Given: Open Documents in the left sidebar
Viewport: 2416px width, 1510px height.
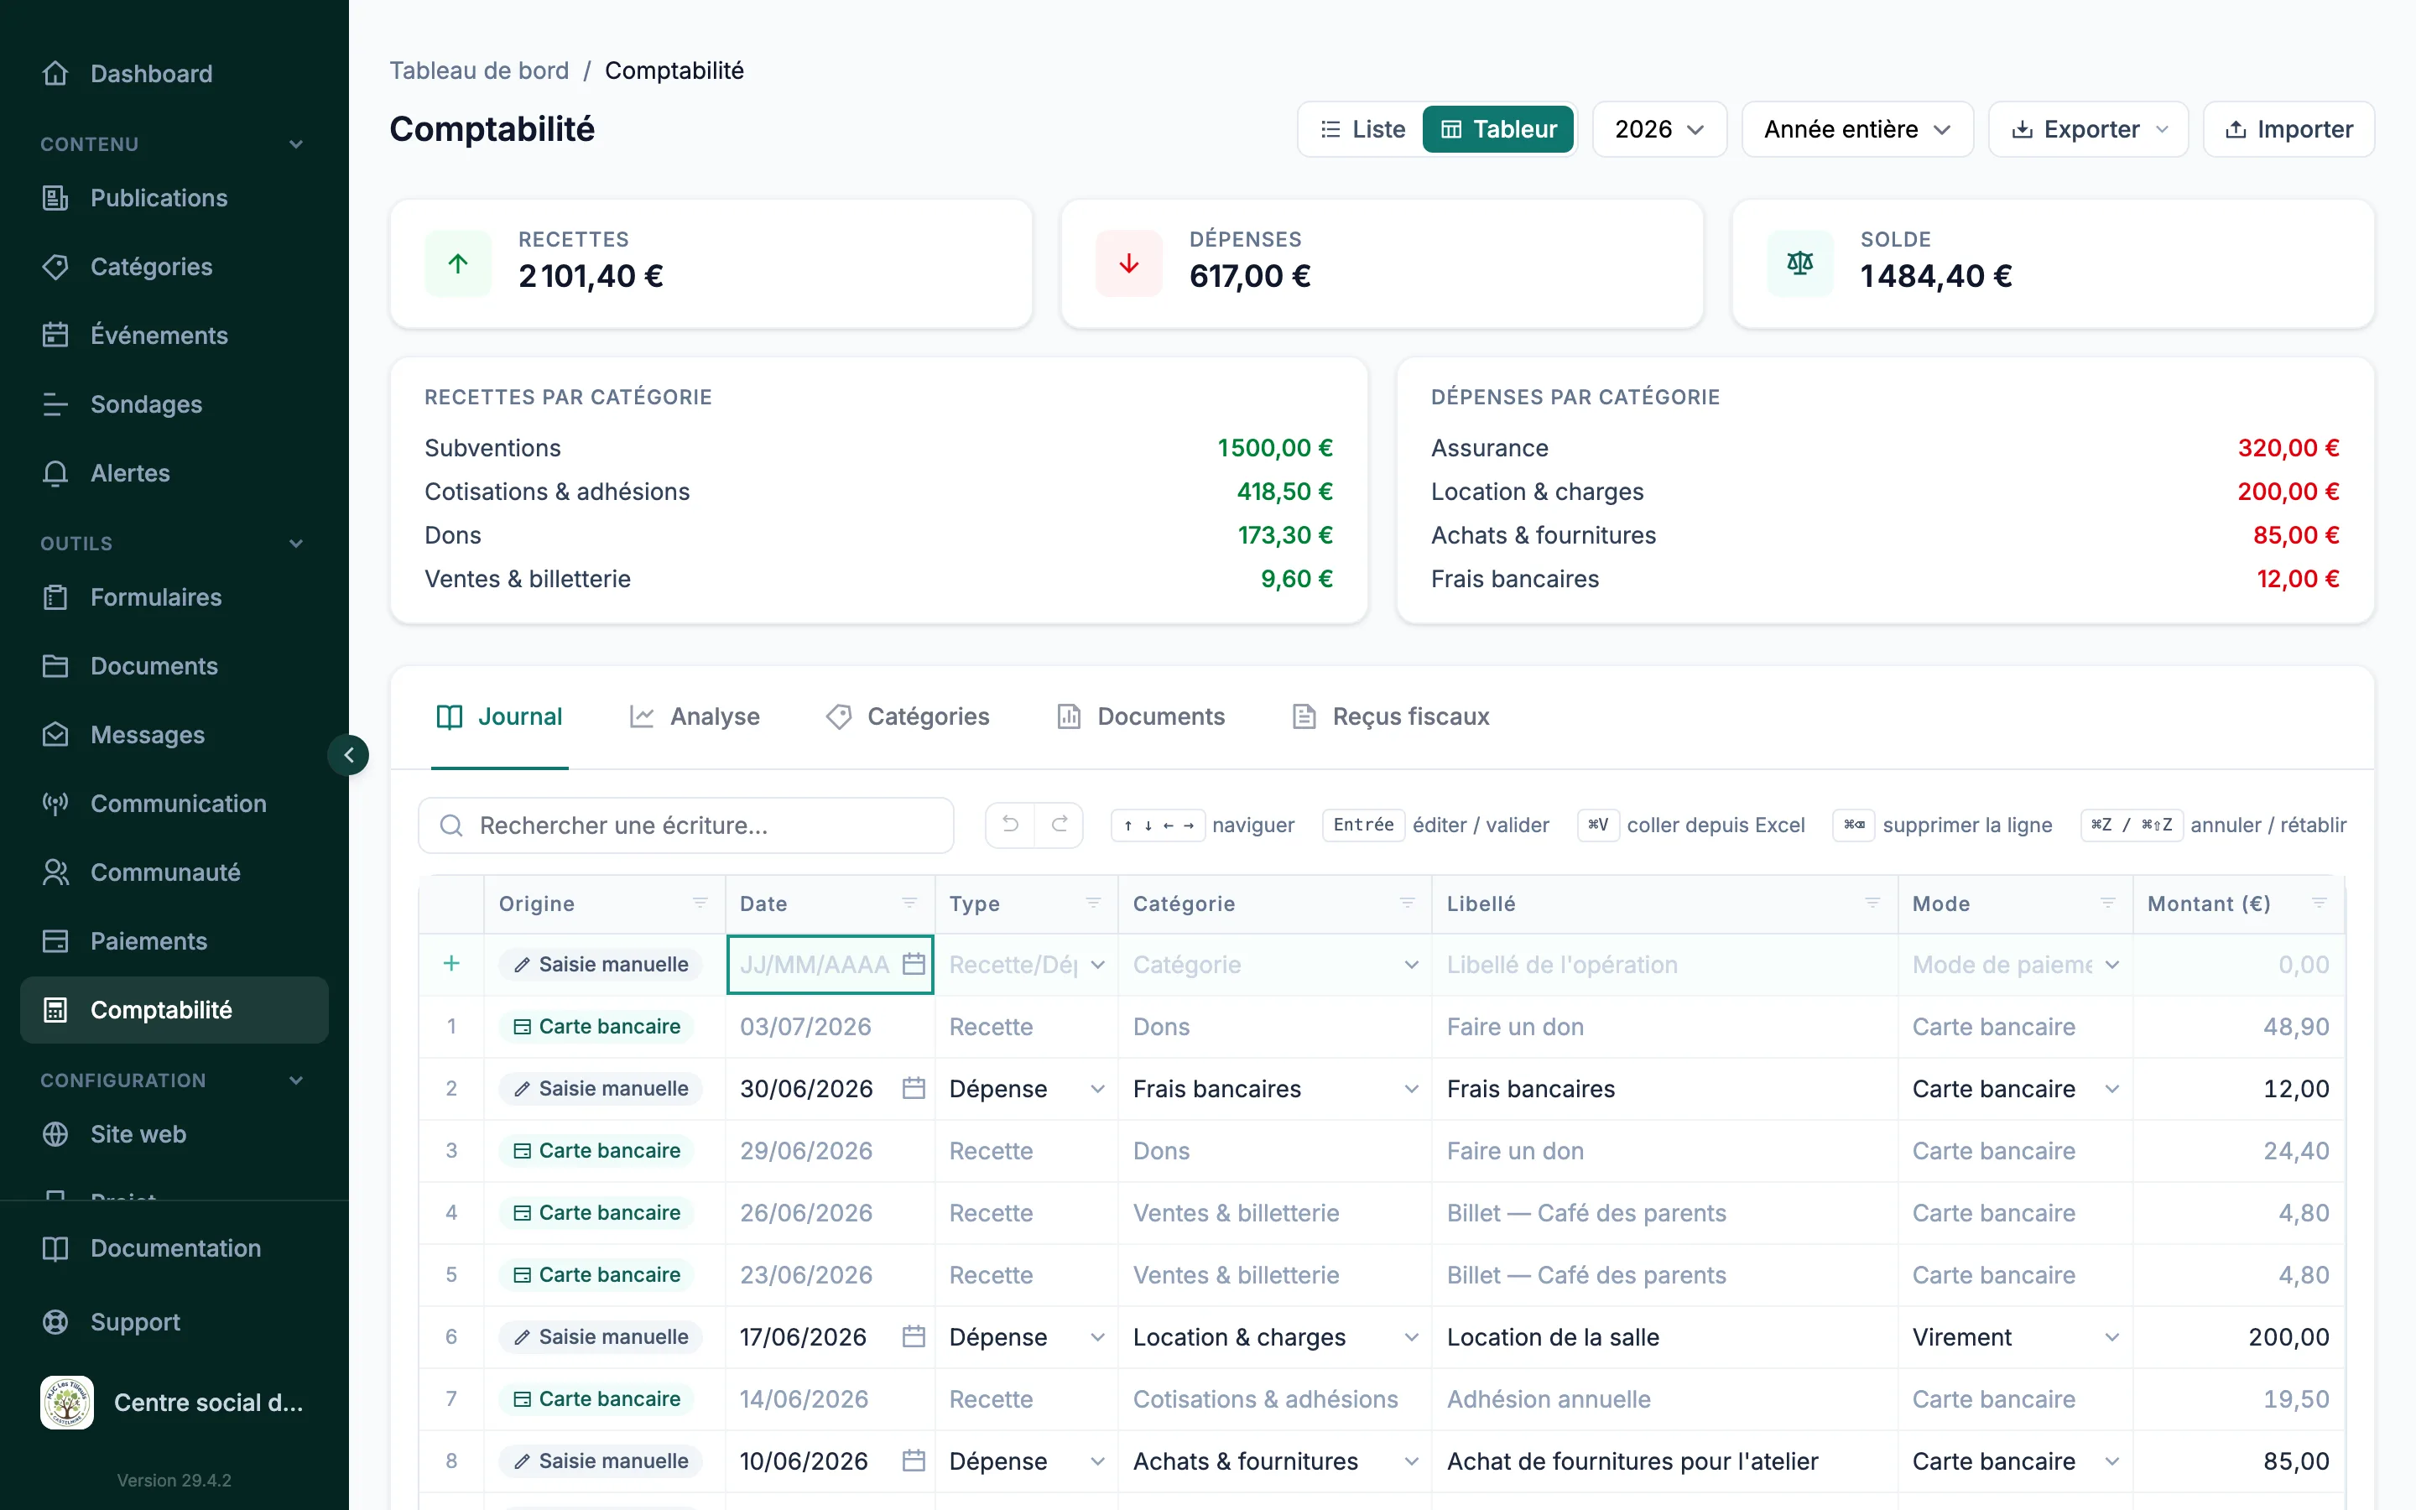Looking at the screenshot, I should click(174, 666).
